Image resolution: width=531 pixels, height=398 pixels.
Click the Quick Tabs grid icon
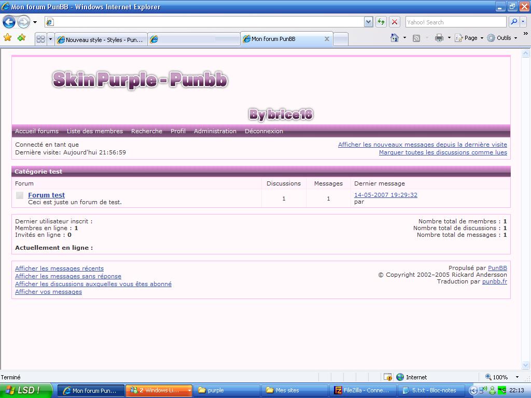tap(40, 39)
